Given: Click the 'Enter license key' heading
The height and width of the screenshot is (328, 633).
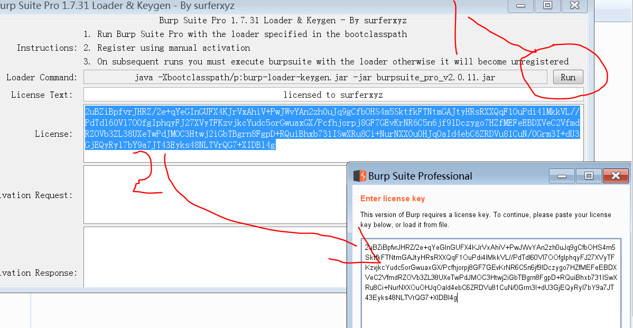Looking at the screenshot, I should 393,199.
